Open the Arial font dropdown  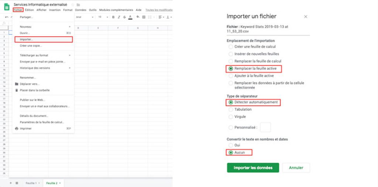85,17
